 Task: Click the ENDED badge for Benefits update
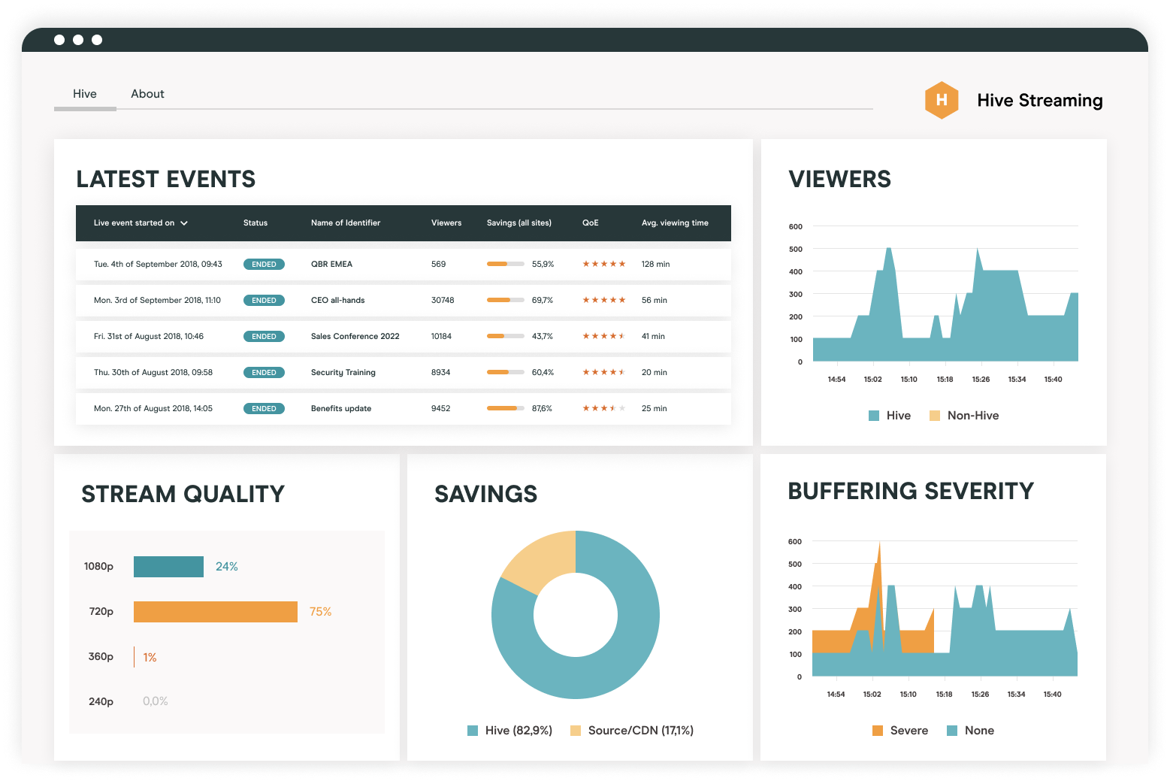tap(264, 408)
